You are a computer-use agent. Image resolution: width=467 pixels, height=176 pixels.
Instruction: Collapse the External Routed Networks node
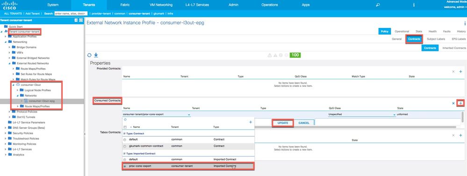pyautogui.click(x=9, y=63)
